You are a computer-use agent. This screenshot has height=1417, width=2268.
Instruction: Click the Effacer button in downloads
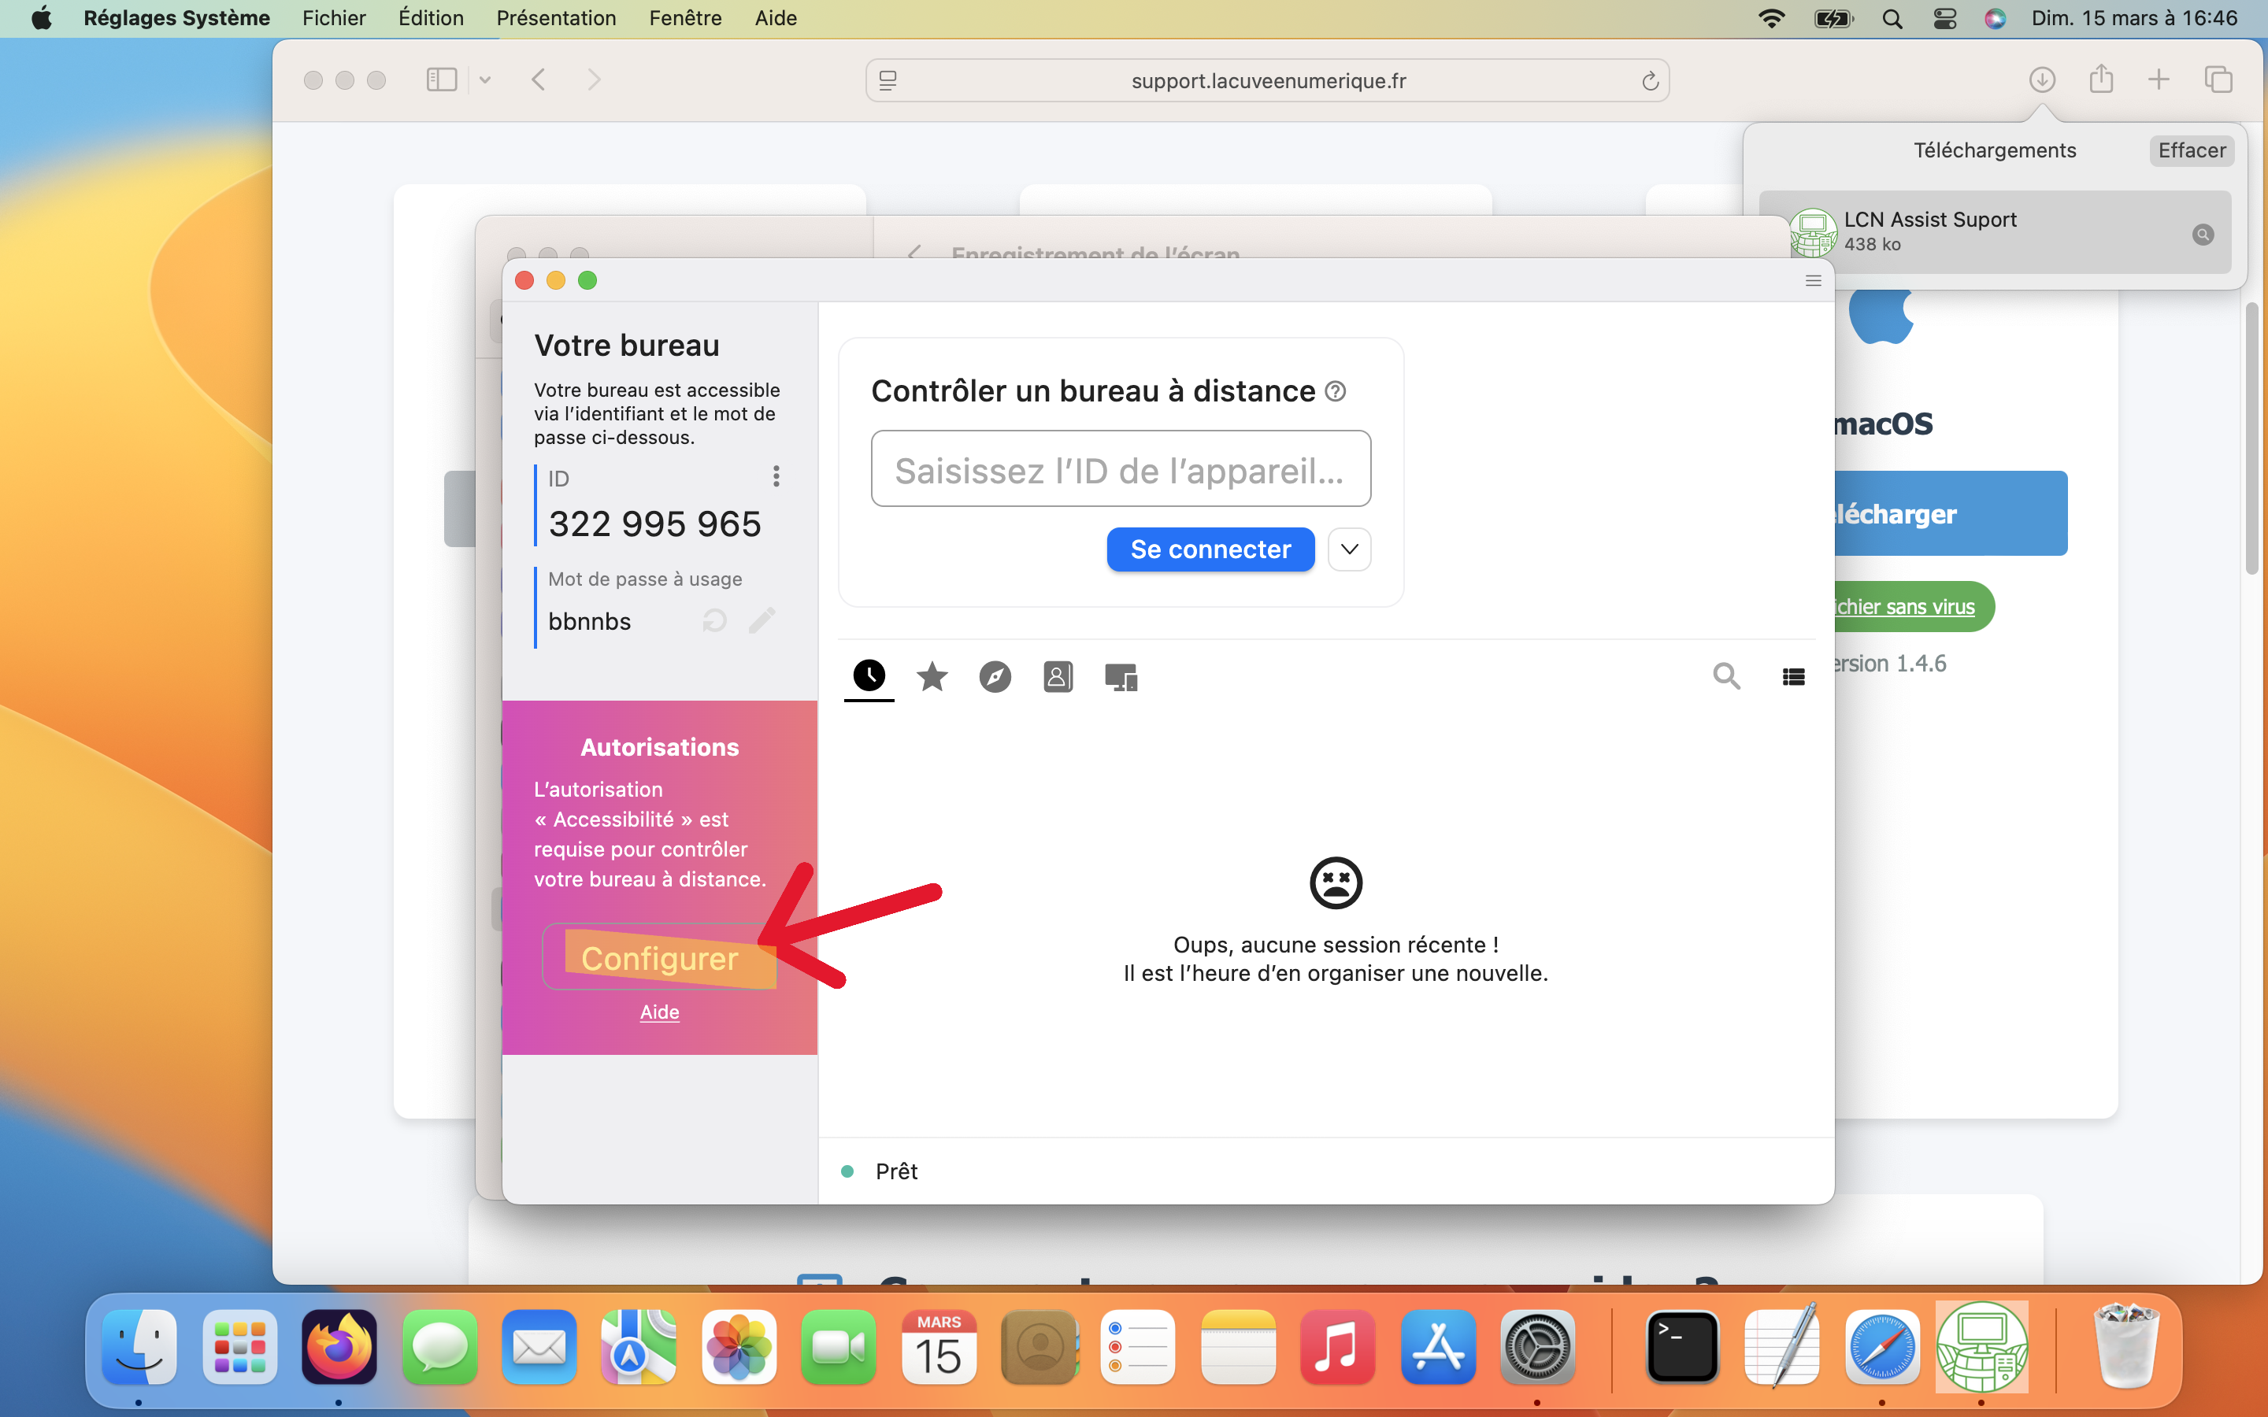pos(2191,151)
